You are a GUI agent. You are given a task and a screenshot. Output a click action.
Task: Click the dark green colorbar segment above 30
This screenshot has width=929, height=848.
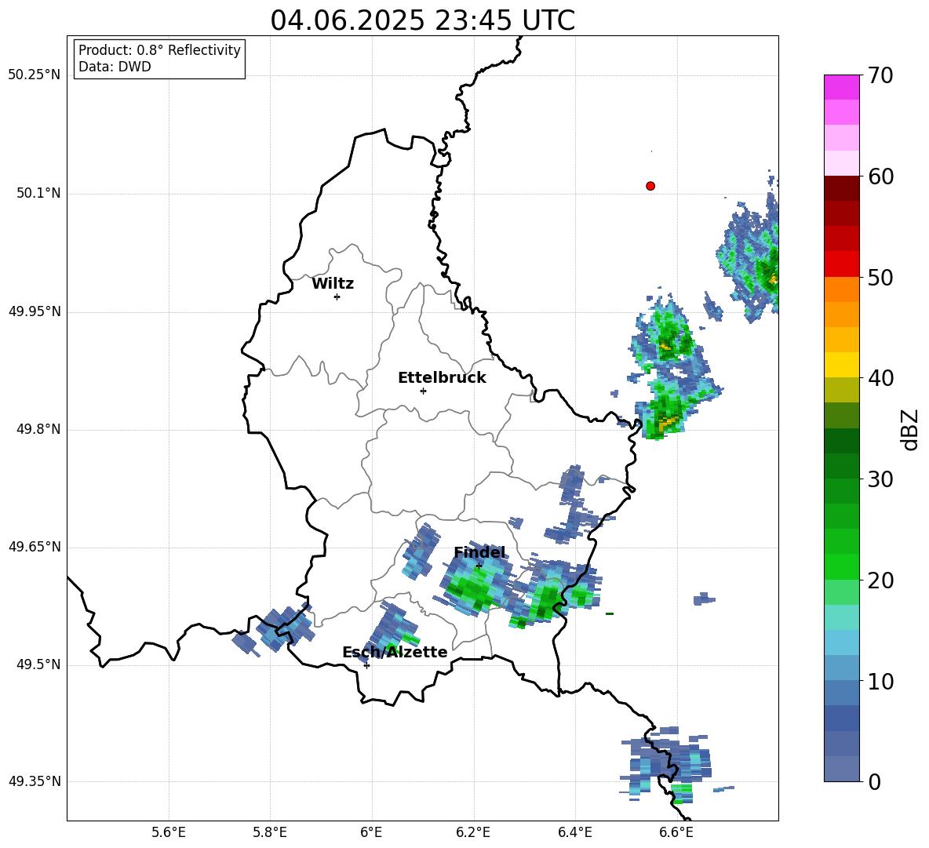[841, 466]
